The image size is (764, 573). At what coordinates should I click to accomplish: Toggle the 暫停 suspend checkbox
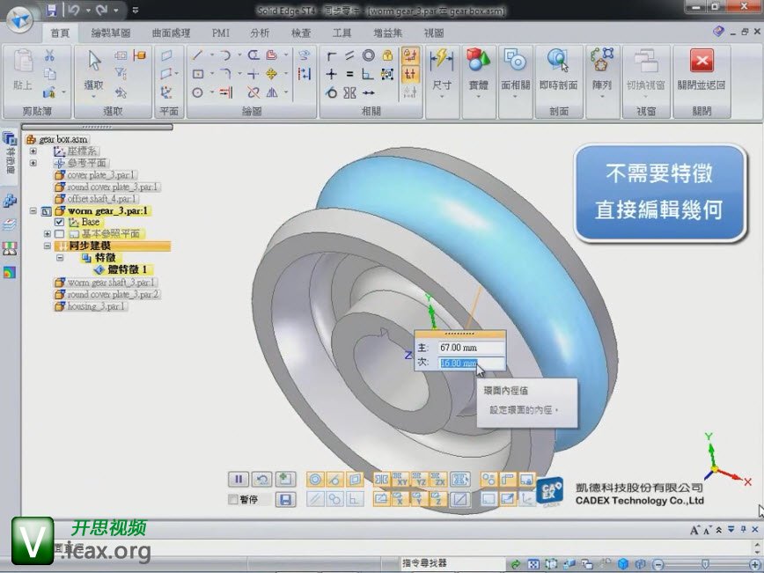click(x=233, y=500)
